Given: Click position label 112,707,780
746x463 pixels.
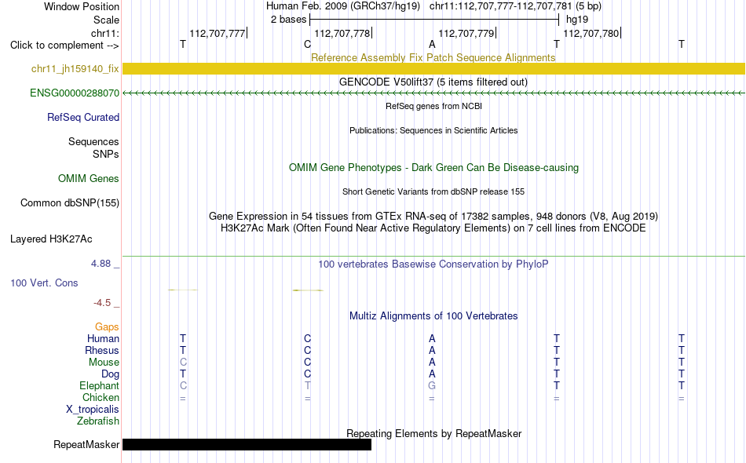Looking at the screenshot, I should pyautogui.click(x=591, y=34).
